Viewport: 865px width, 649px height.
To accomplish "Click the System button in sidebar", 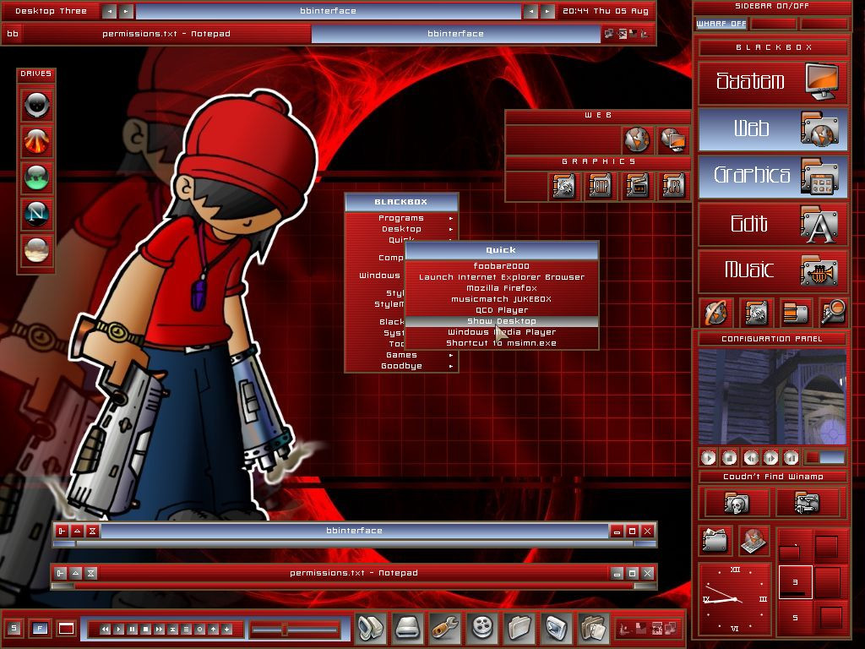I will tap(773, 82).
